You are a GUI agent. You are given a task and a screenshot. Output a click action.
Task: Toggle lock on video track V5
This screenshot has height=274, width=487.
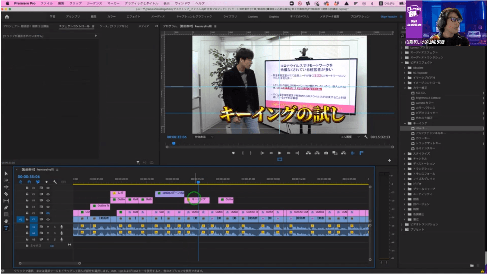[x=27, y=194]
